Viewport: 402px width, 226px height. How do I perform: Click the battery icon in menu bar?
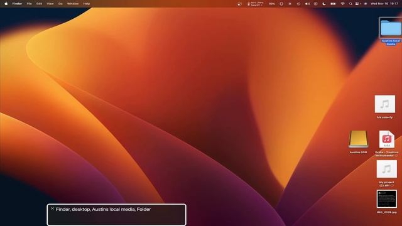333,4
